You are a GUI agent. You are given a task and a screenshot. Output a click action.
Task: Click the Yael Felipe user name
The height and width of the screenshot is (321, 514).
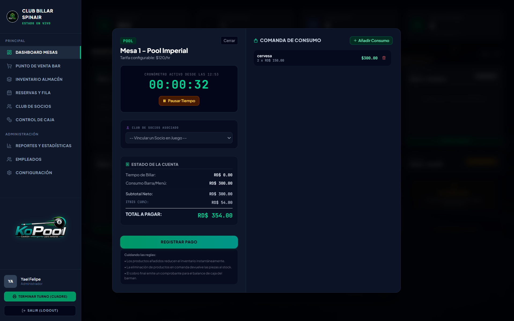tap(31, 279)
